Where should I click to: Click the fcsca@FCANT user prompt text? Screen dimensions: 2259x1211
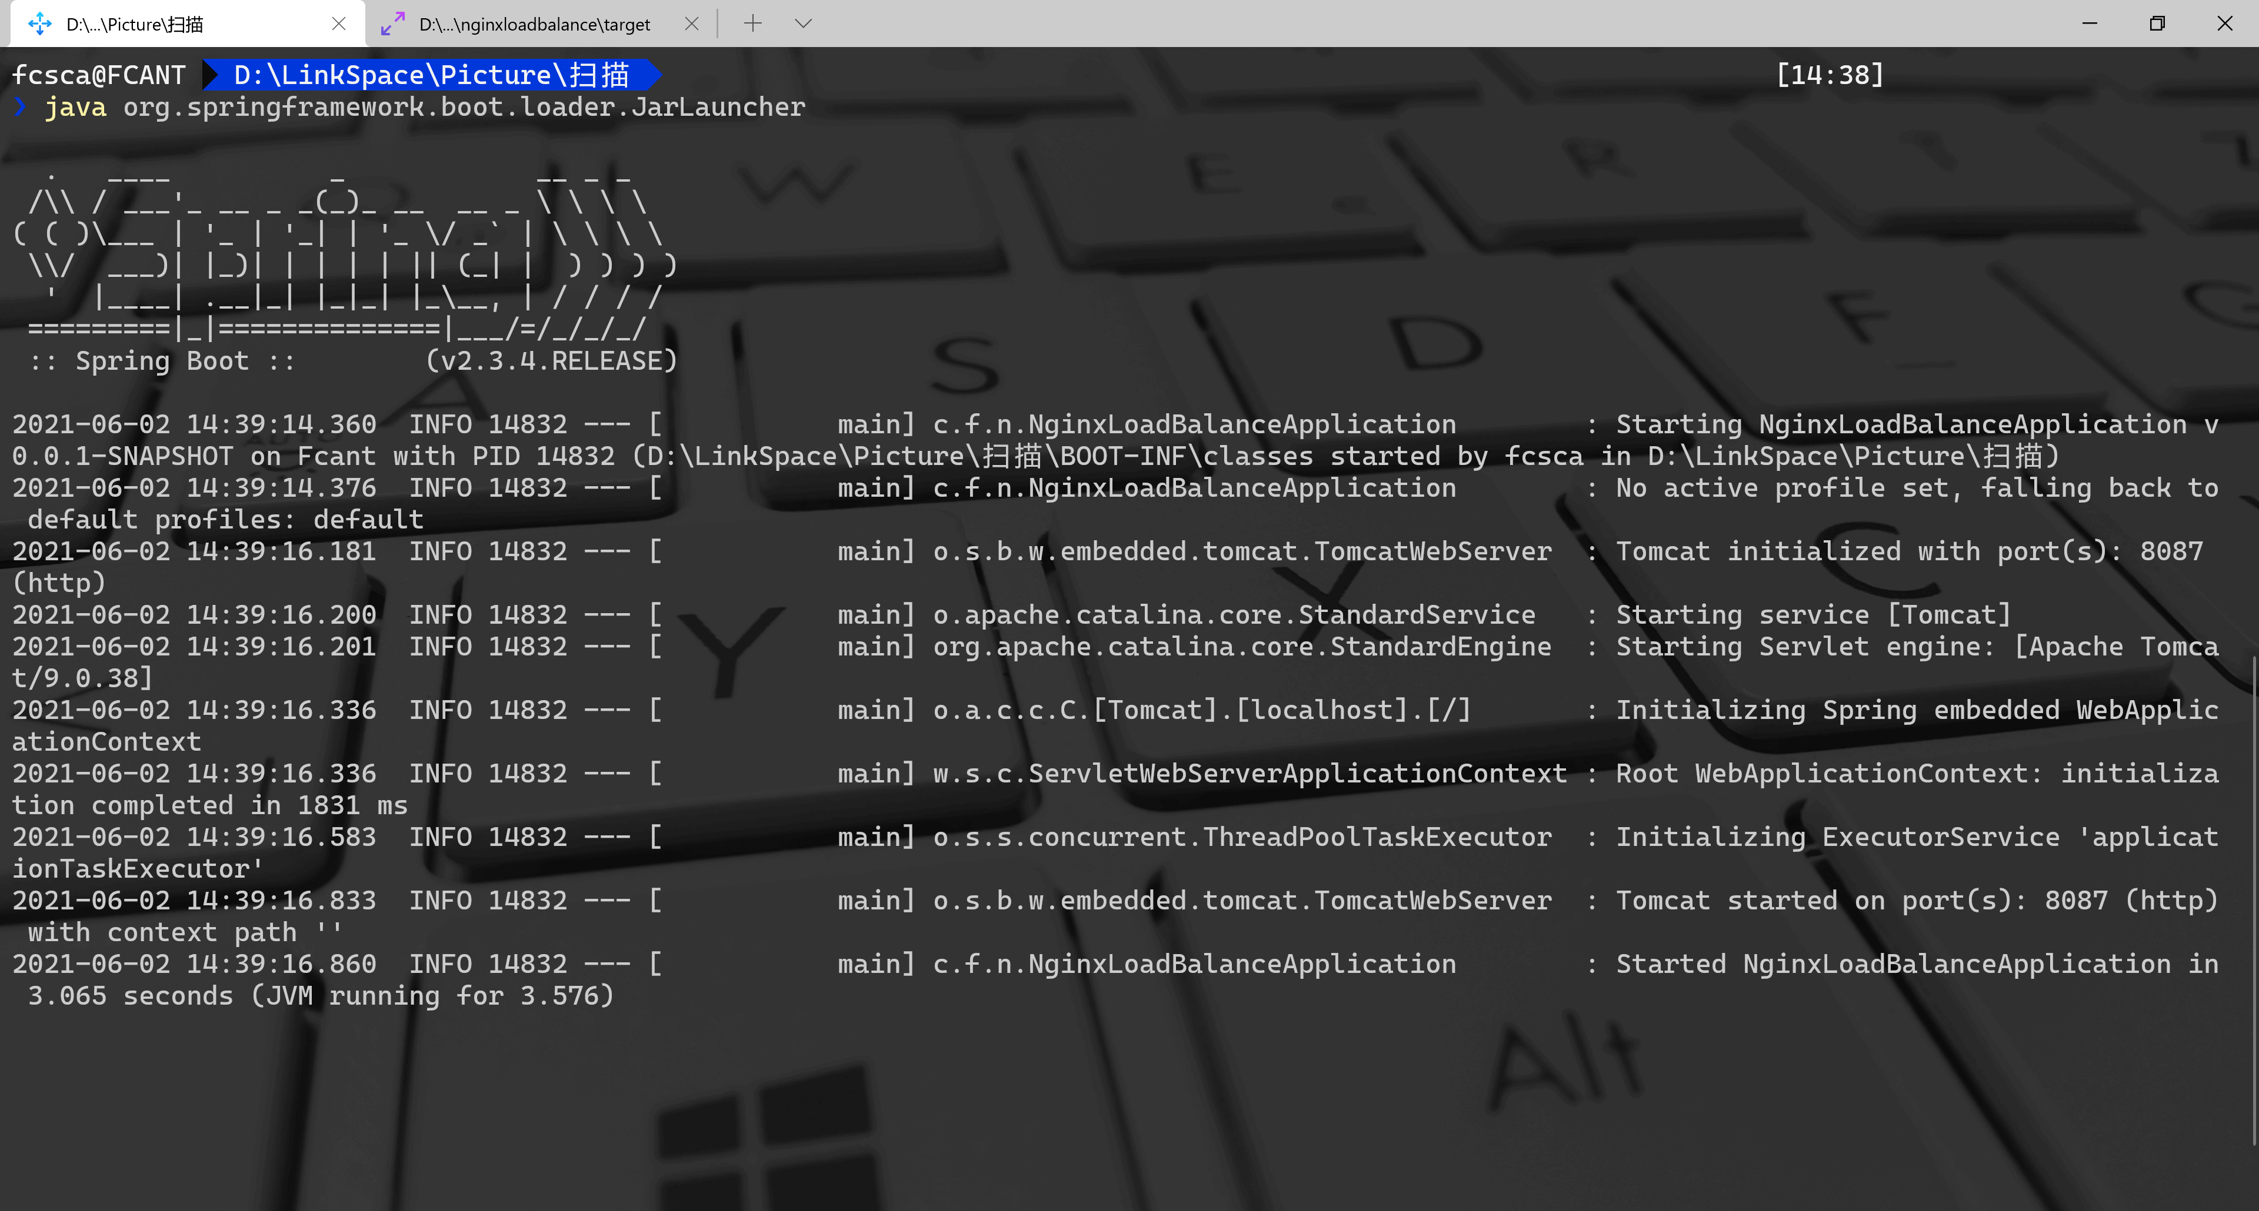pyautogui.click(x=98, y=75)
